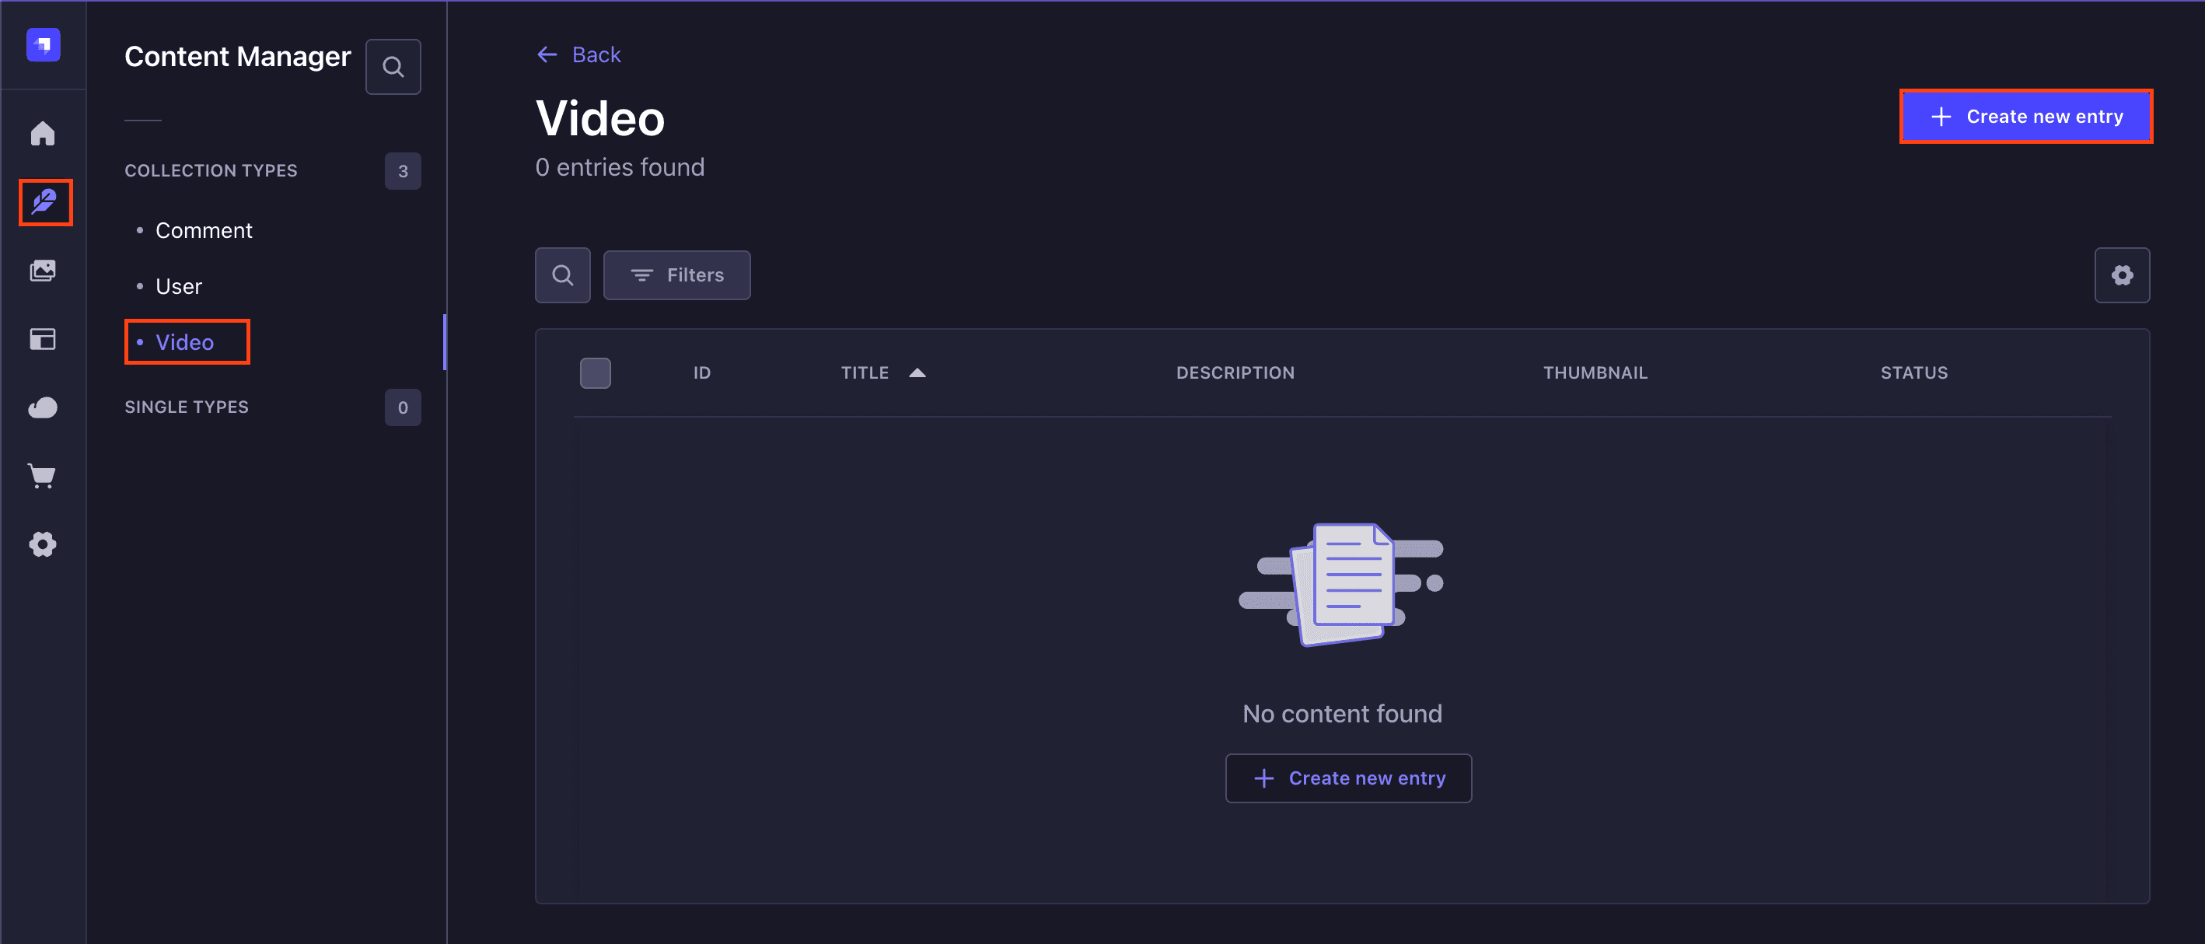2205x944 pixels.
Task: Select the Video collection type
Action: click(184, 341)
